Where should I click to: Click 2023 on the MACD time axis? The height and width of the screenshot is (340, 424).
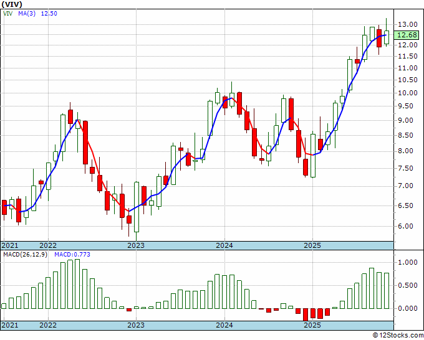[136, 325]
